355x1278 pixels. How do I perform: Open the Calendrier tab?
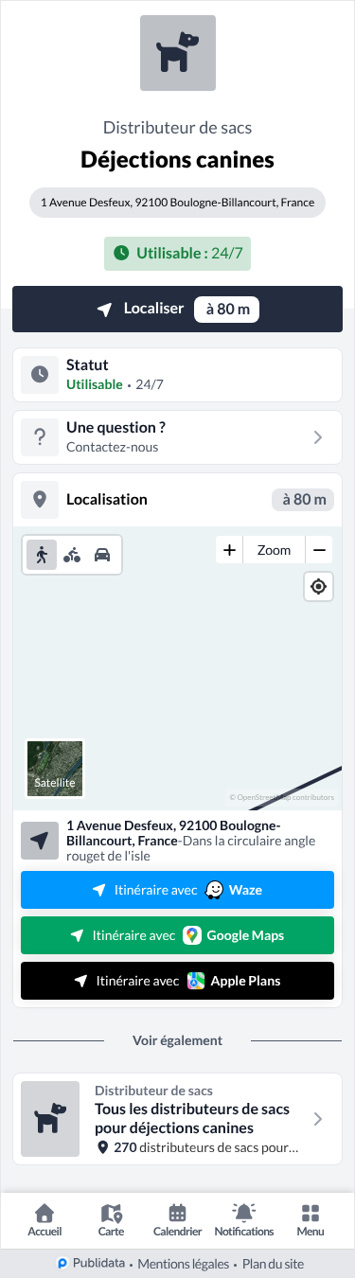pos(177,1220)
